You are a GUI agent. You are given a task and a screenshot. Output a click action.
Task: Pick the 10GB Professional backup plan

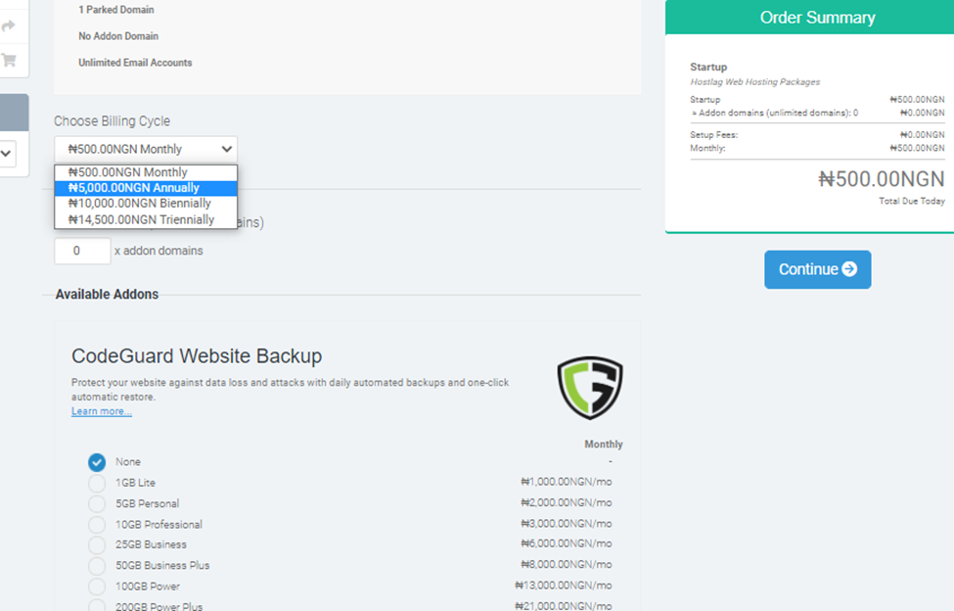coord(97,524)
